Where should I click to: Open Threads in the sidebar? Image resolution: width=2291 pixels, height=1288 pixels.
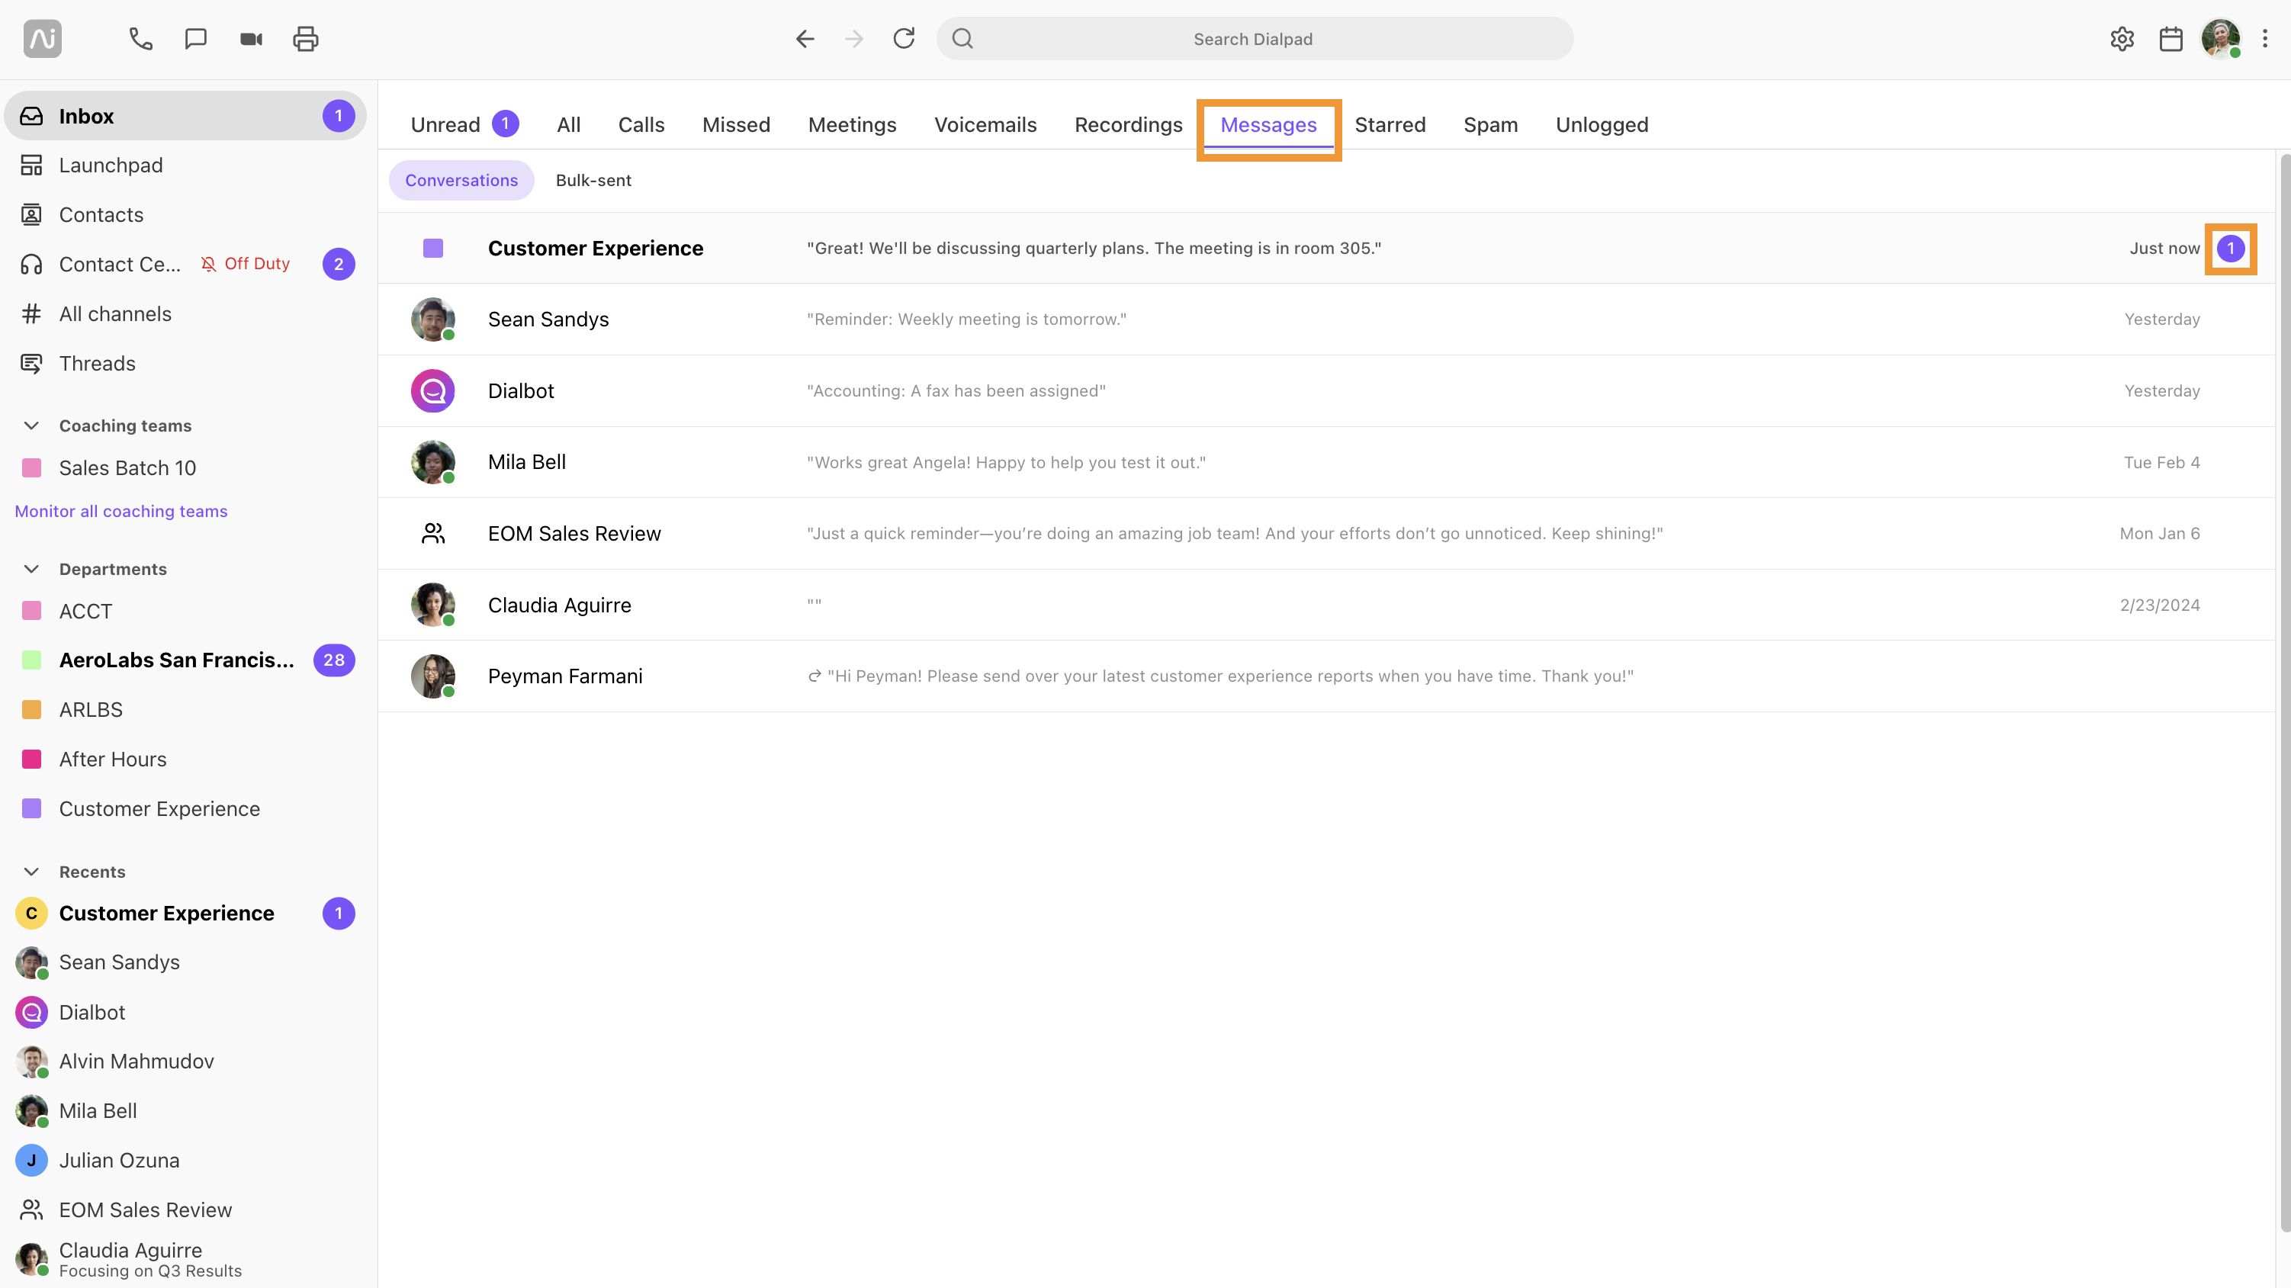pos(185,363)
